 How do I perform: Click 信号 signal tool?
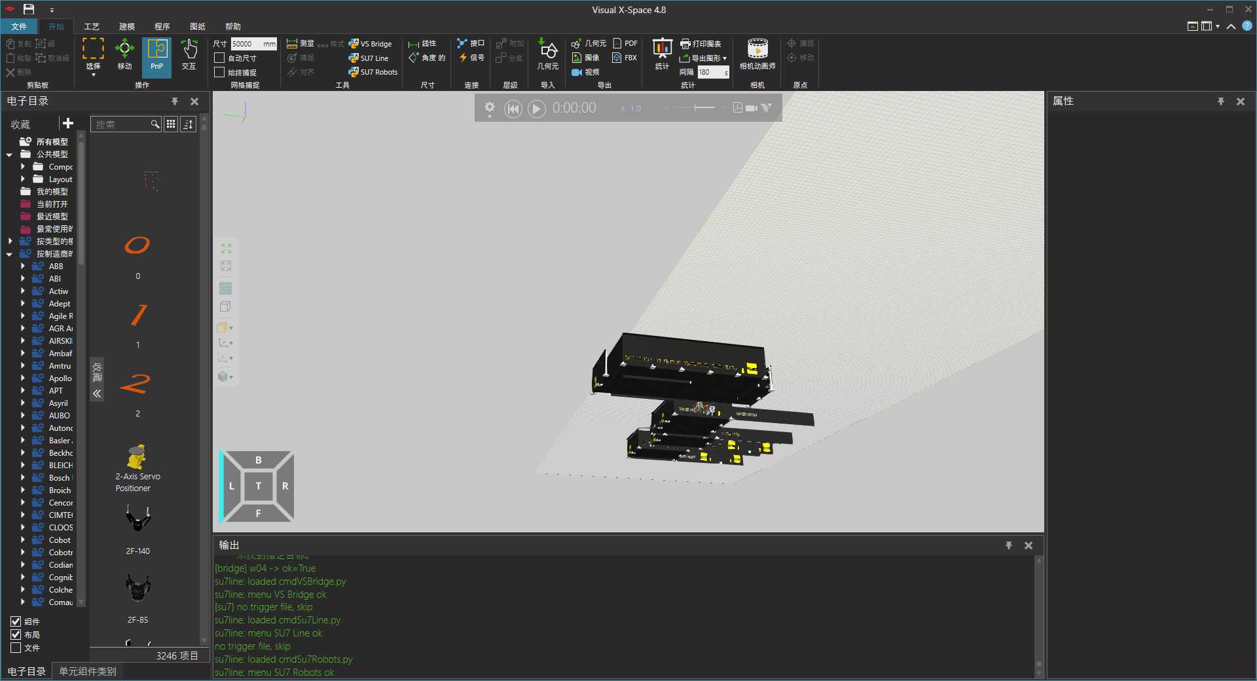471,58
